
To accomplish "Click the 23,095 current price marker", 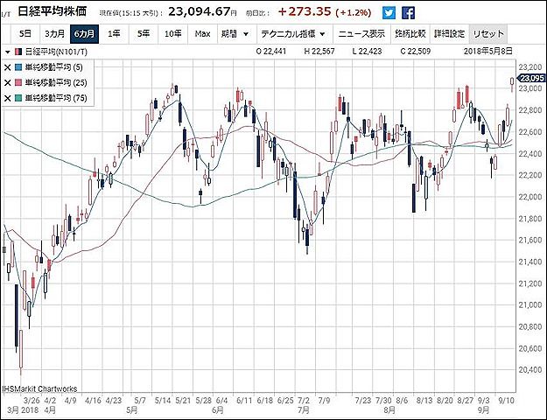I will click(x=530, y=78).
